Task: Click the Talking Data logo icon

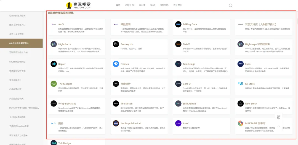Action: 178,24
